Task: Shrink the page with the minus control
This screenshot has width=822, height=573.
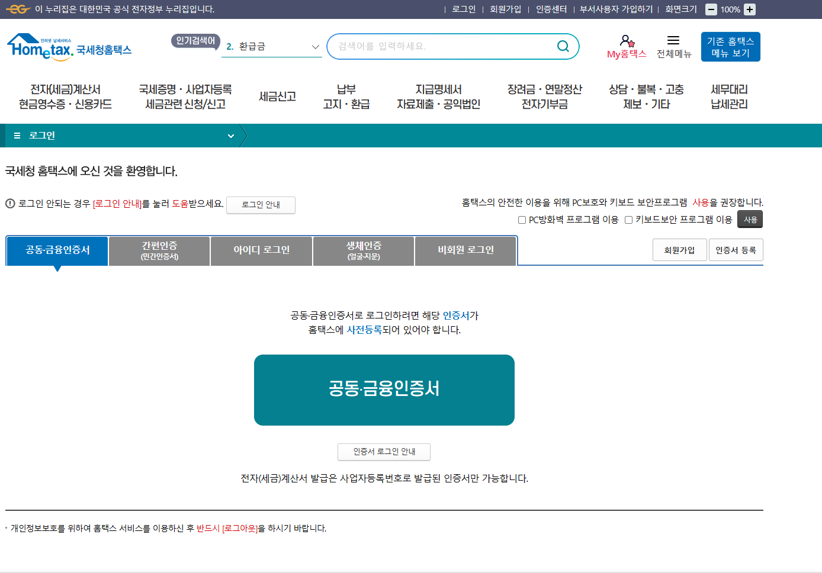Action: point(711,9)
